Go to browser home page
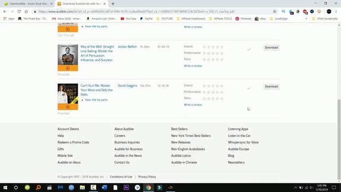The height and width of the screenshot is (192, 341). point(26,12)
